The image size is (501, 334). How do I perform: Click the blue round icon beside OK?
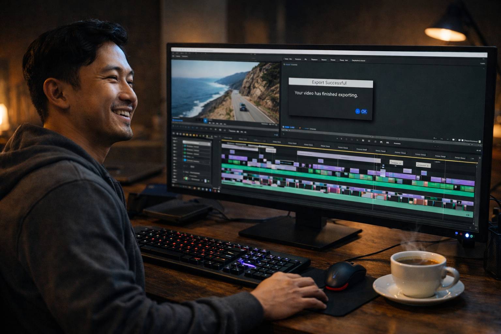357,111
